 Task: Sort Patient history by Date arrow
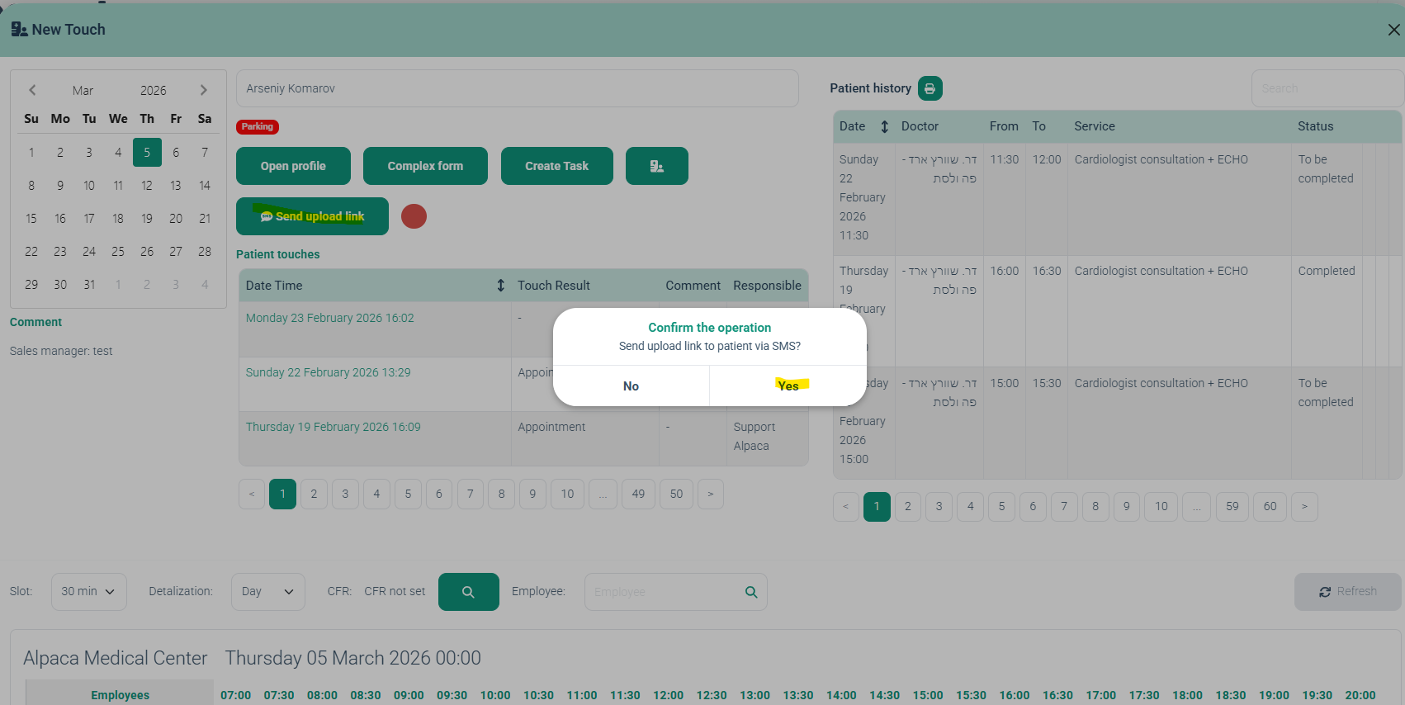(x=884, y=126)
